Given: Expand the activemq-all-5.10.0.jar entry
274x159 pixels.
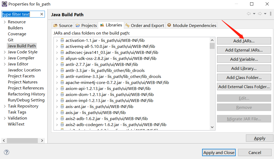Looking at the screenshot, I should 57,46.
